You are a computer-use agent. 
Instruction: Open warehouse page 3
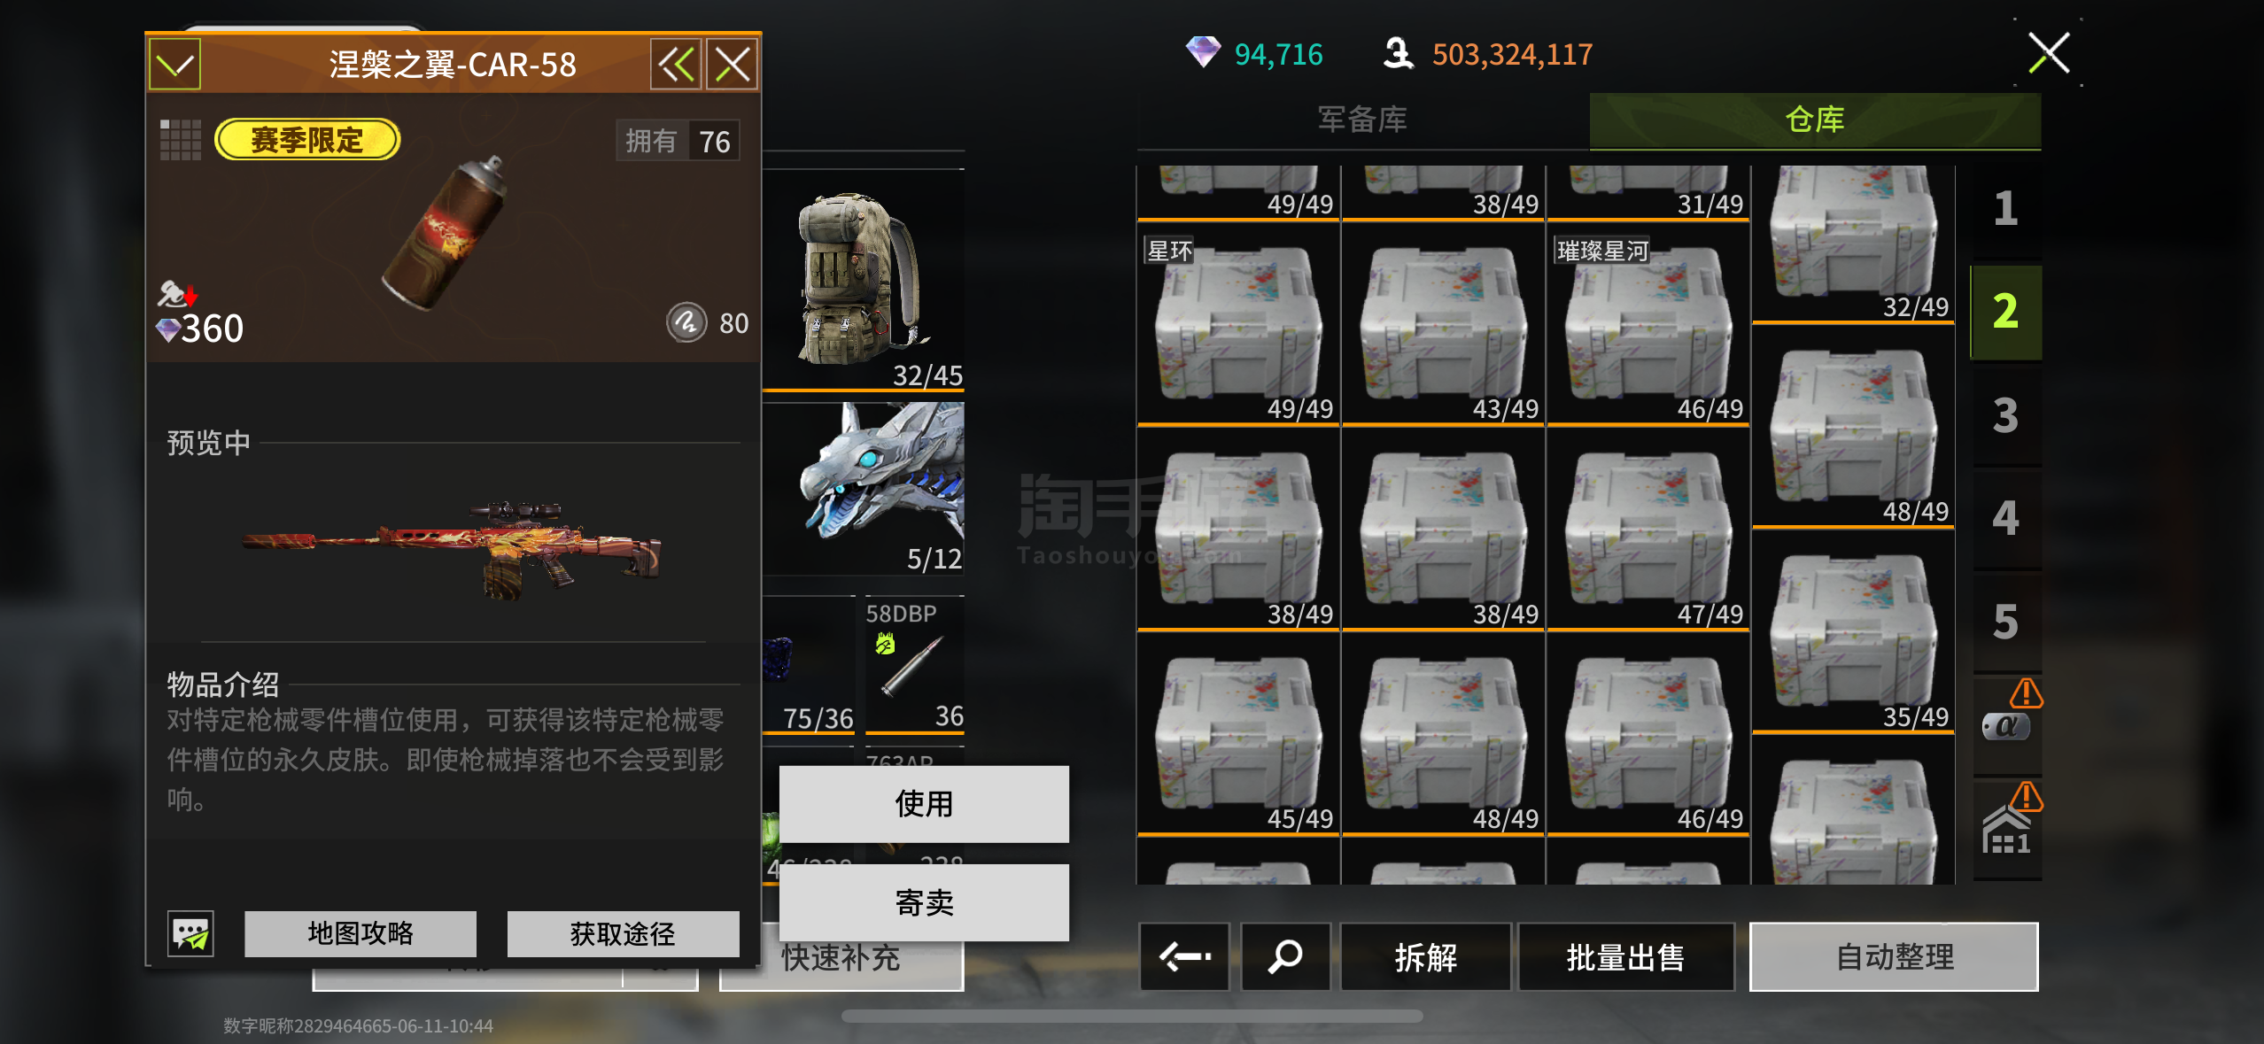coord(2006,415)
